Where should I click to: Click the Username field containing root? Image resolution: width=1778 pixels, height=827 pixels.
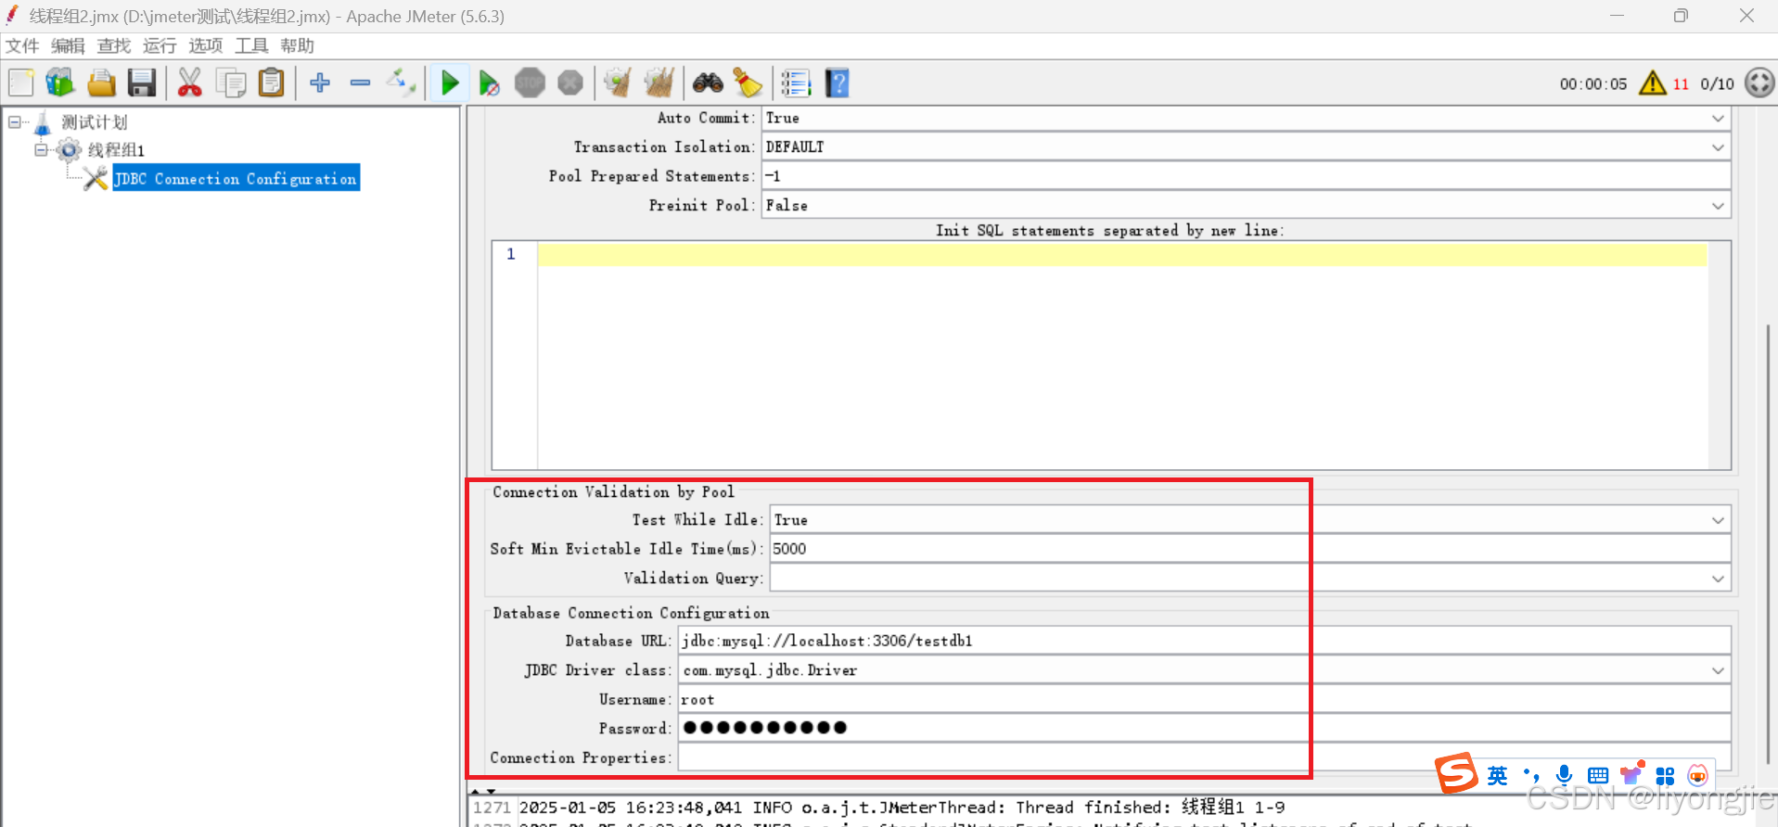[x=1205, y=700]
